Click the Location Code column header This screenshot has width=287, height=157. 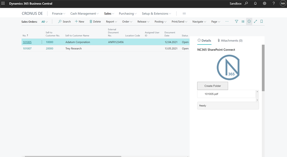tap(133, 36)
